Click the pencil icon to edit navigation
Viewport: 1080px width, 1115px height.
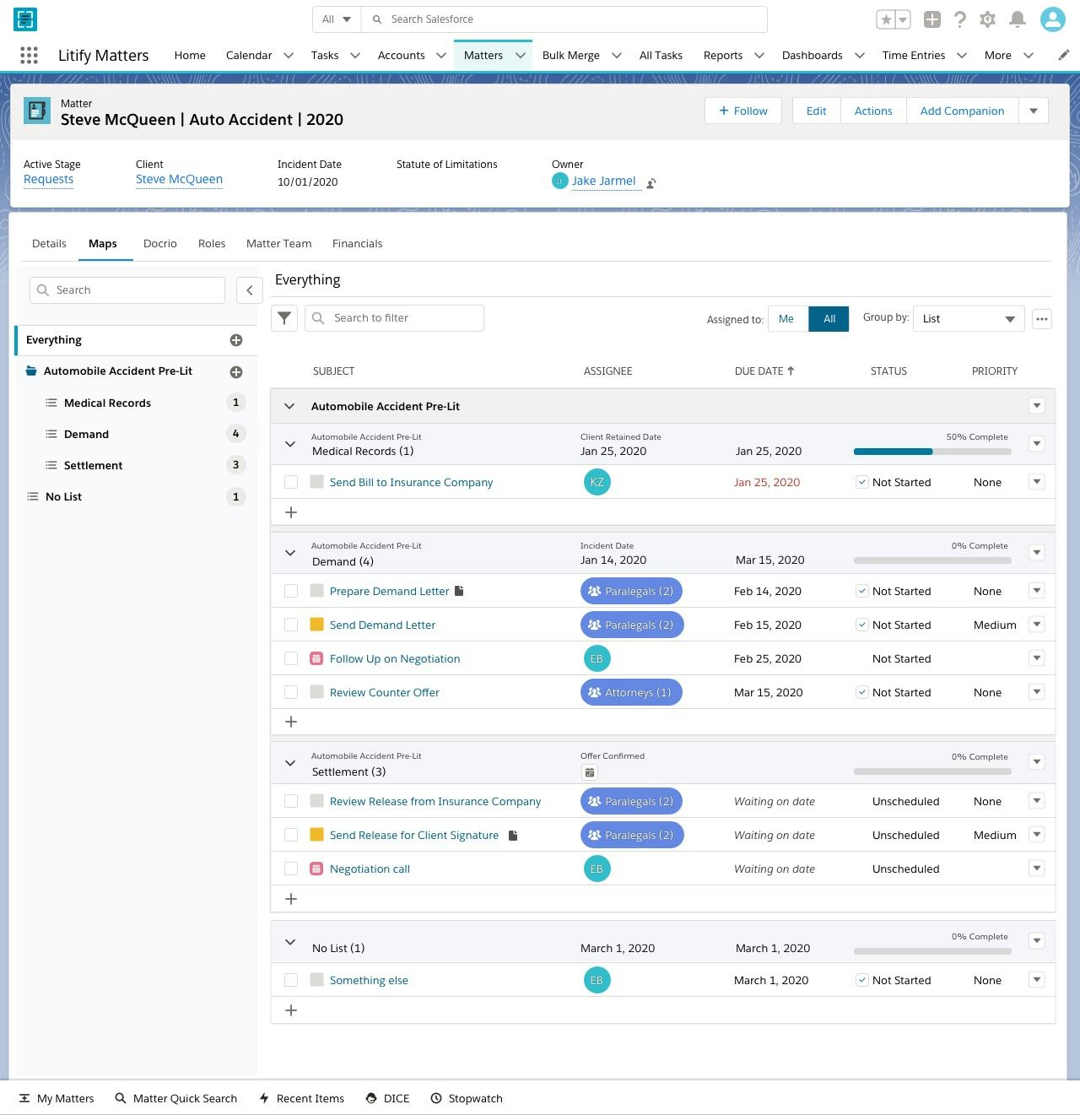[x=1063, y=56]
